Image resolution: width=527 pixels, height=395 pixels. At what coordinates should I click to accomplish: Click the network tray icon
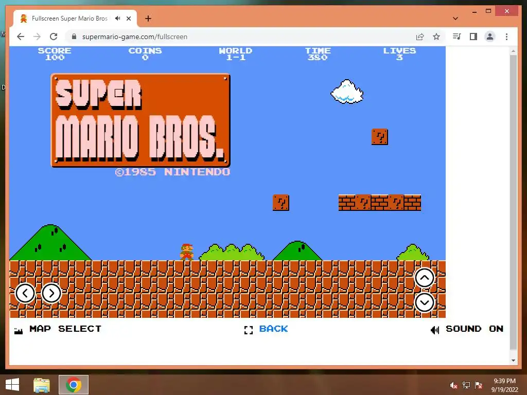466,385
